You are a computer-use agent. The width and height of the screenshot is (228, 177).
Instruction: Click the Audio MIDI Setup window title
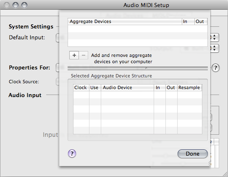click(146, 5)
